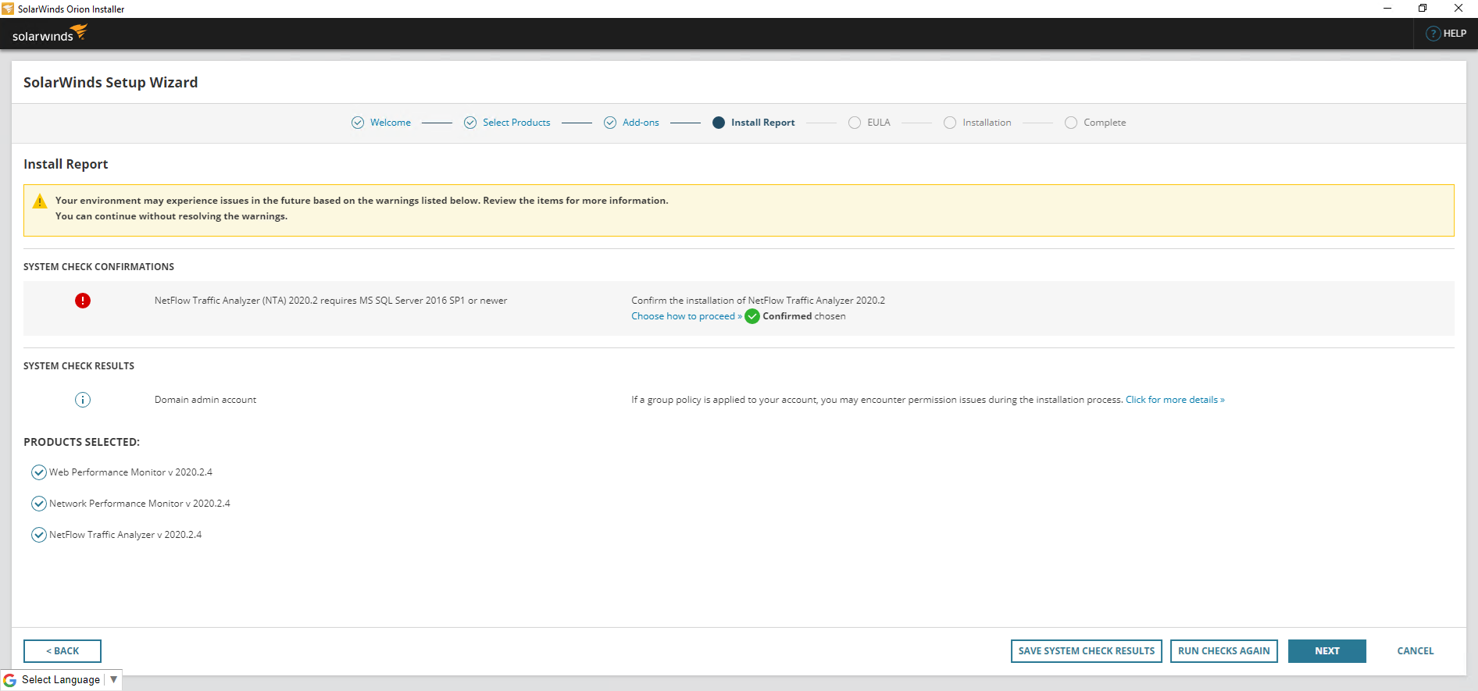The width and height of the screenshot is (1478, 691).
Task: Click Run Checks Again button
Action: pyautogui.click(x=1224, y=651)
